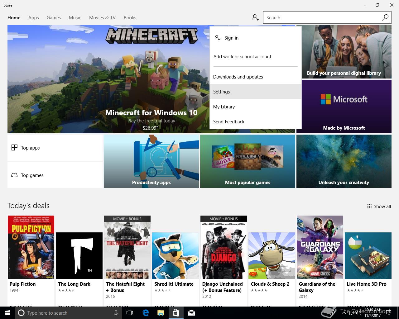399x319 pixels.
Task: Switch to the Games tab
Action: (x=54, y=18)
